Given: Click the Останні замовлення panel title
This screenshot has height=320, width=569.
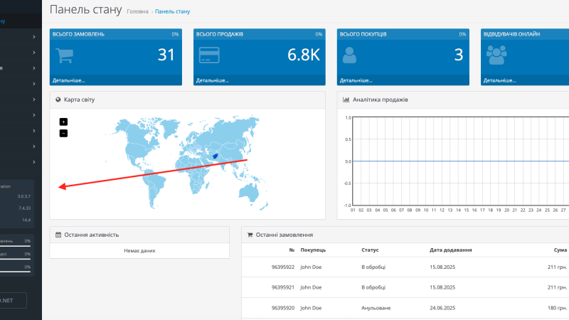Looking at the screenshot, I should (284, 235).
